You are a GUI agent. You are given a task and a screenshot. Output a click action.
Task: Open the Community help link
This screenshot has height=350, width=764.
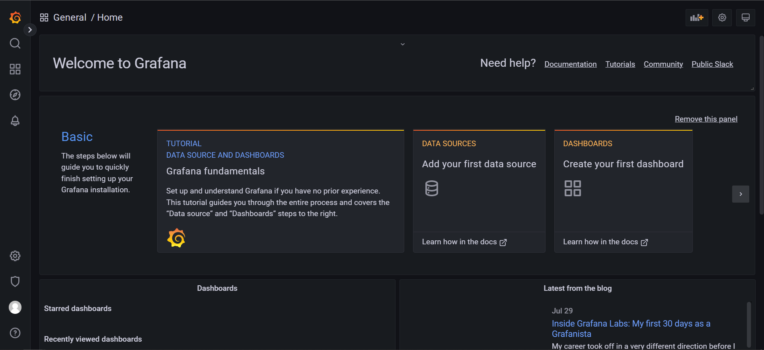pos(663,64)
